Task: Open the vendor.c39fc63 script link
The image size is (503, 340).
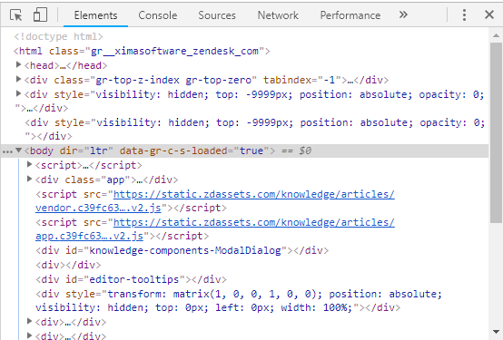Action: coord(214,201)
